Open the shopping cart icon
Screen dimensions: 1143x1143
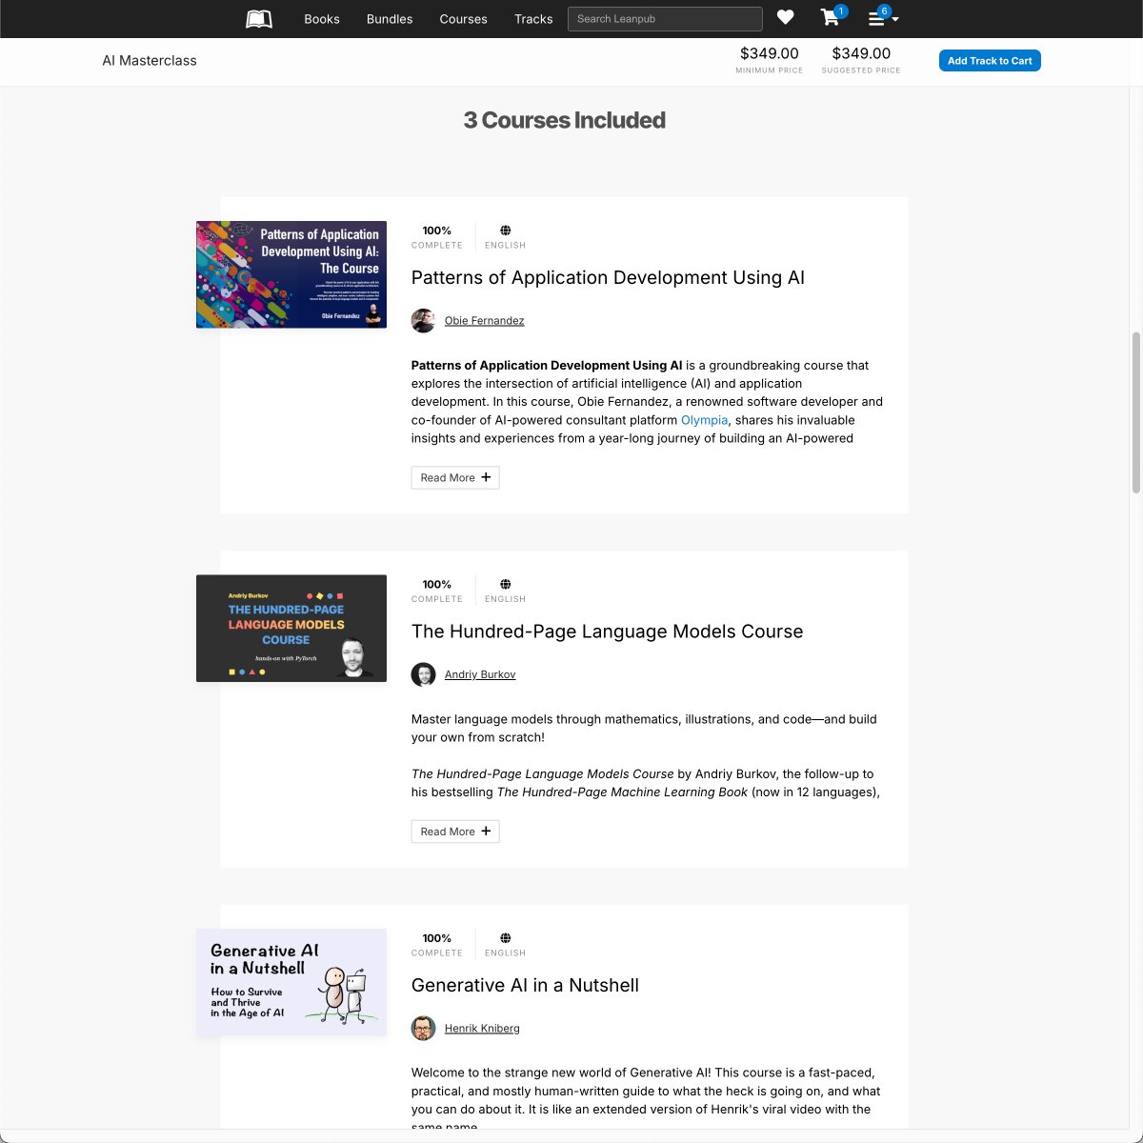pos(831,17)
